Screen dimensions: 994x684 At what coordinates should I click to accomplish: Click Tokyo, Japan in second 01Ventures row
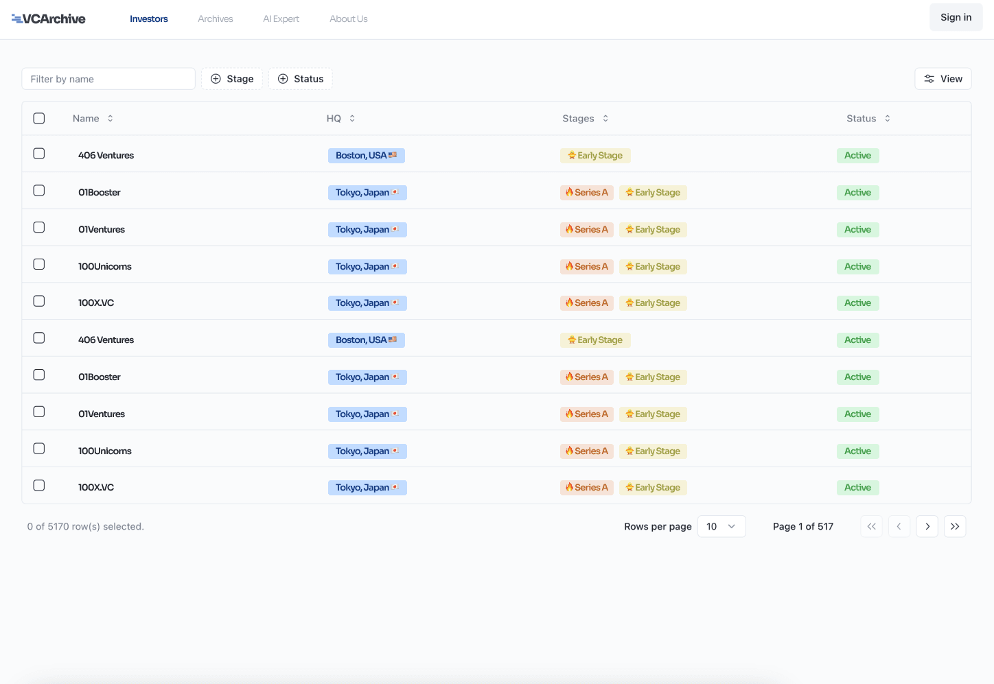pos(367,414)
